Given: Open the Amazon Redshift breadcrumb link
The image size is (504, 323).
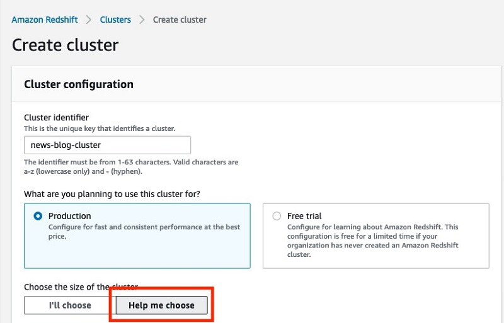Looking at the screenshot, I should (45, 20).
